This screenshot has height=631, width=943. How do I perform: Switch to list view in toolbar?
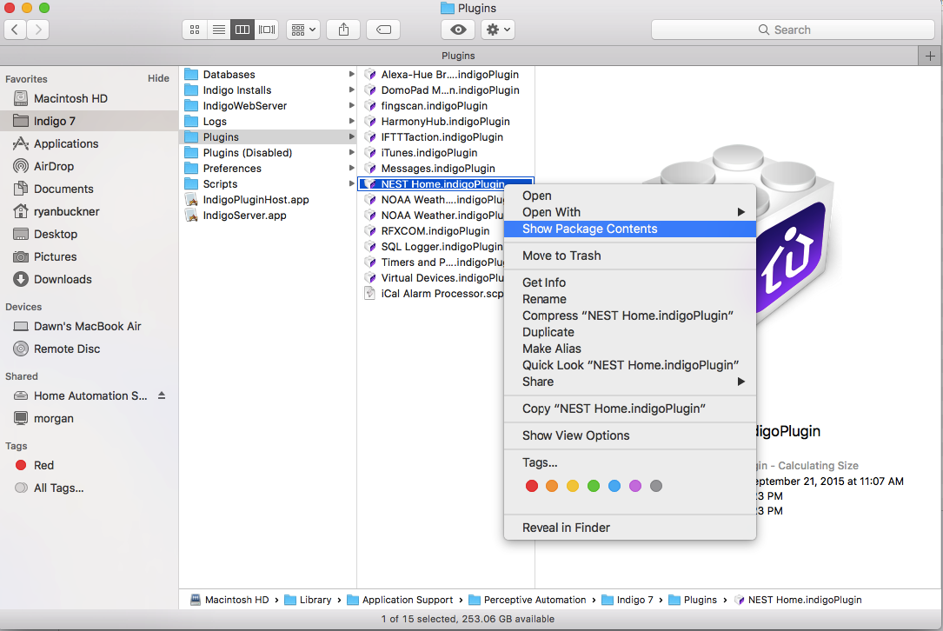click(x=218, y=30)
